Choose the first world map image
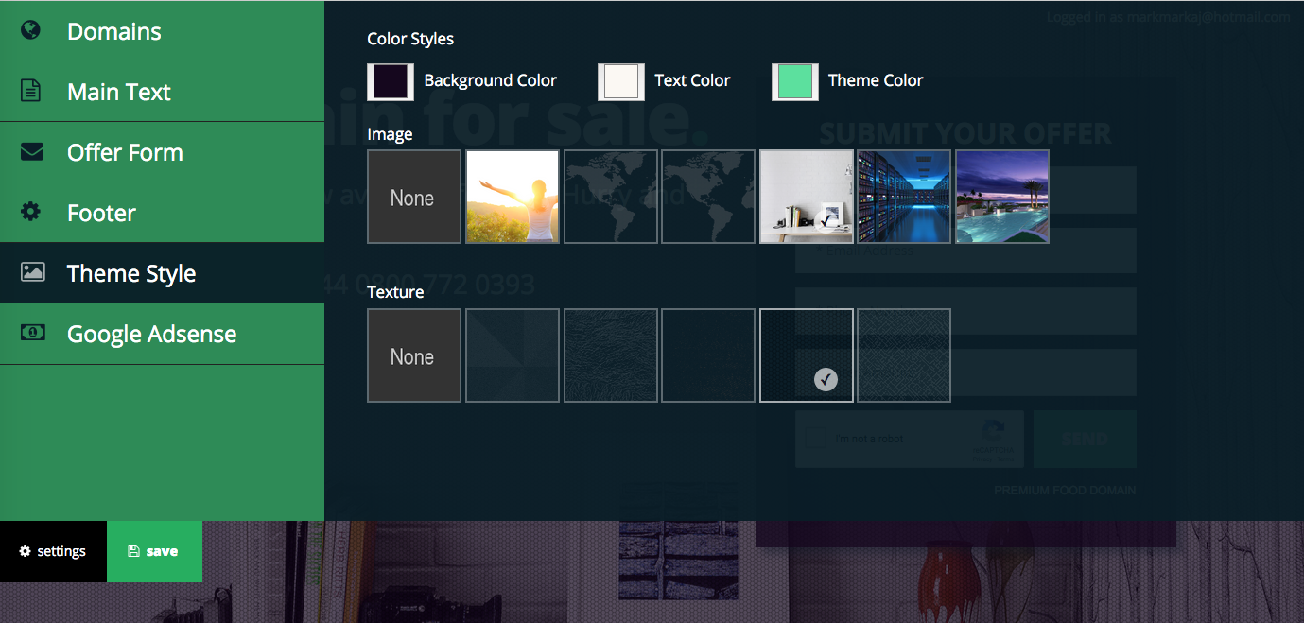The width and height of the screenshot is (1304, 623). [x=611, y=197]
